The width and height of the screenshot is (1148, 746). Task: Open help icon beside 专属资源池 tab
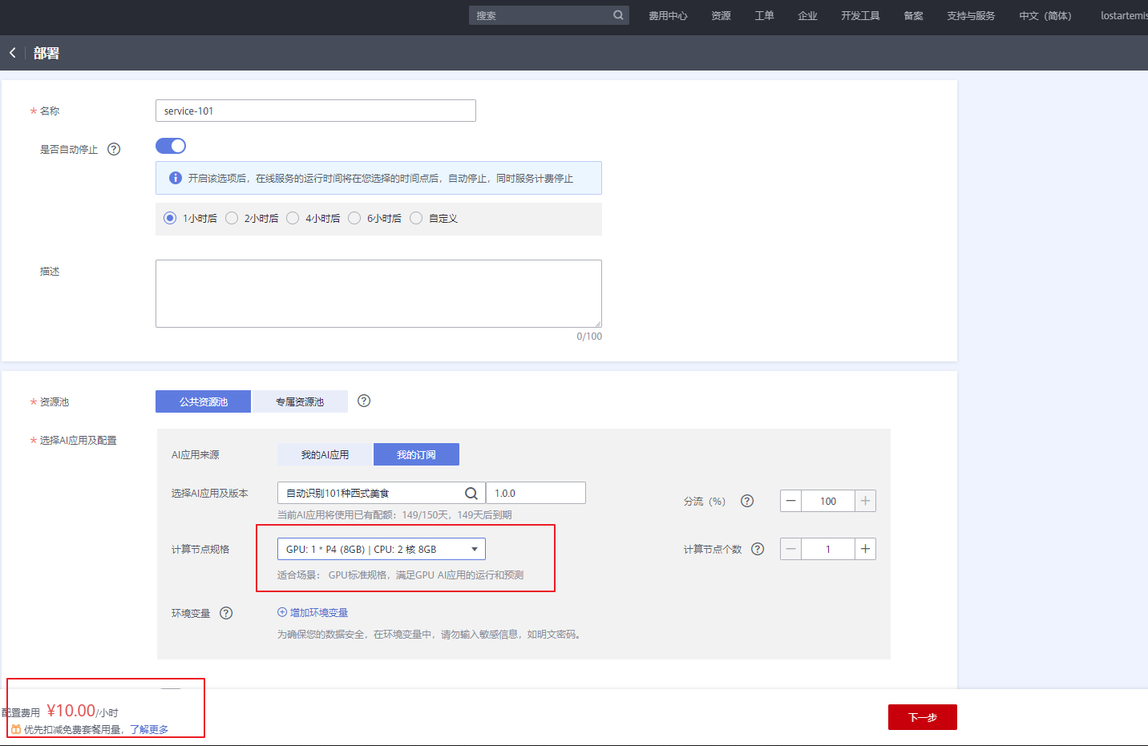(364, 401)
